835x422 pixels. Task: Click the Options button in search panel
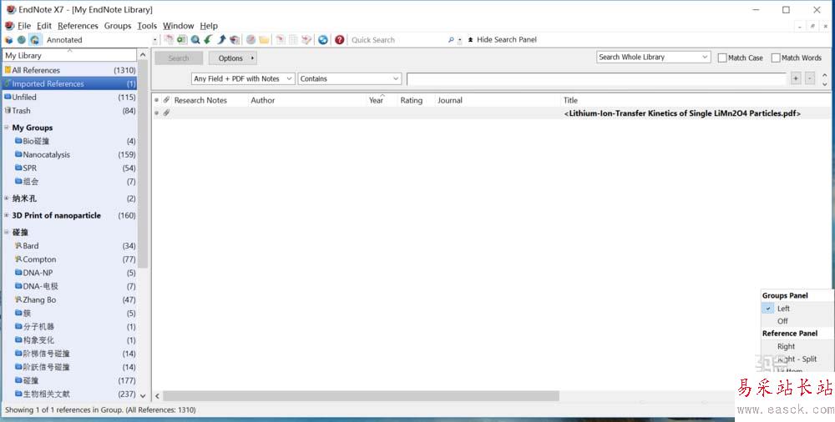(x=233, y=58)
